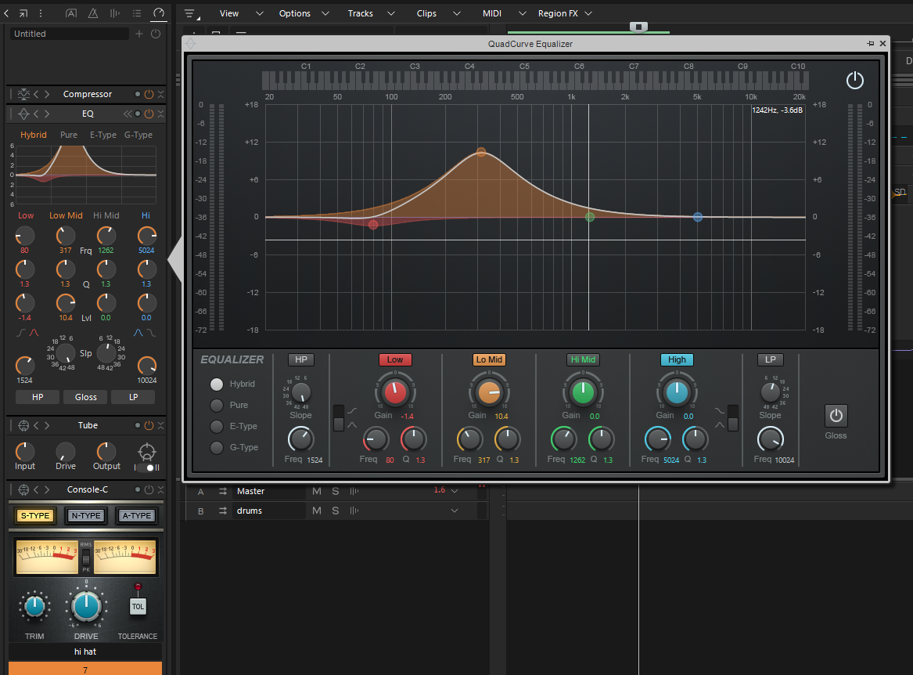This screenshot has width=913, height=675.
Task: Toggle Gloss in the QuadCurve Equalizer window
Action: (836, 416)
